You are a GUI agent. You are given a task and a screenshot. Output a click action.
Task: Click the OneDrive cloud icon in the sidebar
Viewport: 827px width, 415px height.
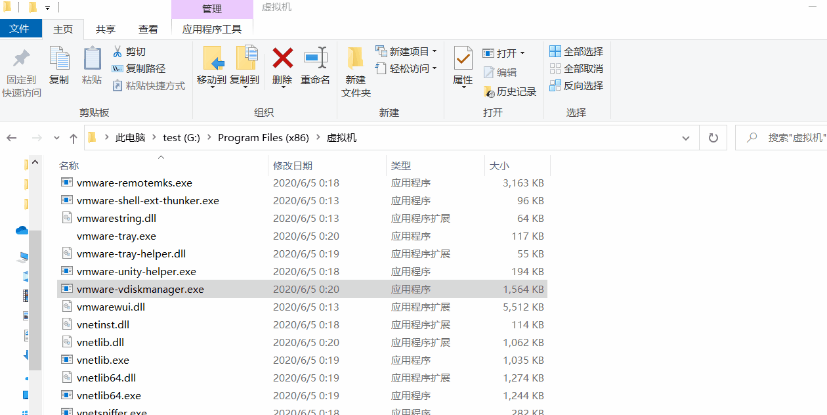(22, 230)
